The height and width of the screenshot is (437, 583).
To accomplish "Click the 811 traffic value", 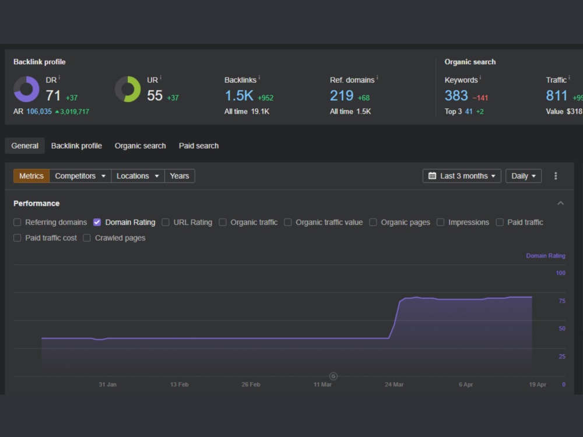I will click(557, 96).
